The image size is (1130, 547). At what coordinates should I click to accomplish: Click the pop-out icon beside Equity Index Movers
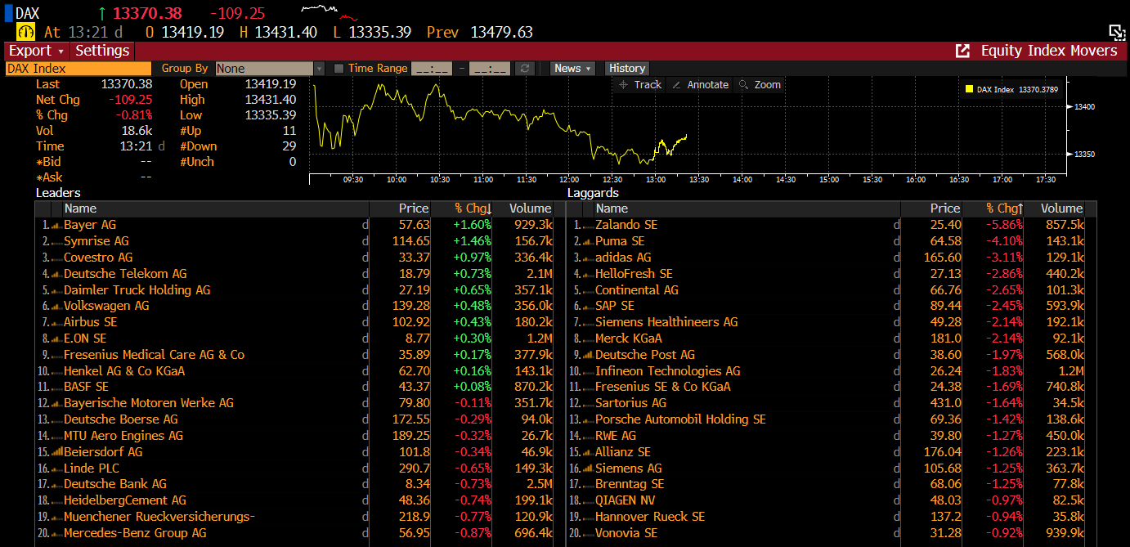pos(962,51)
